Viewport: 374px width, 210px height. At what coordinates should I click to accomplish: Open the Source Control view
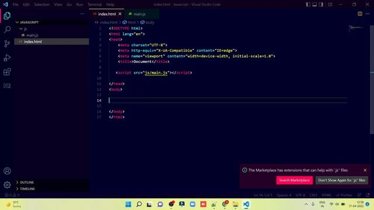pos(7,44)
